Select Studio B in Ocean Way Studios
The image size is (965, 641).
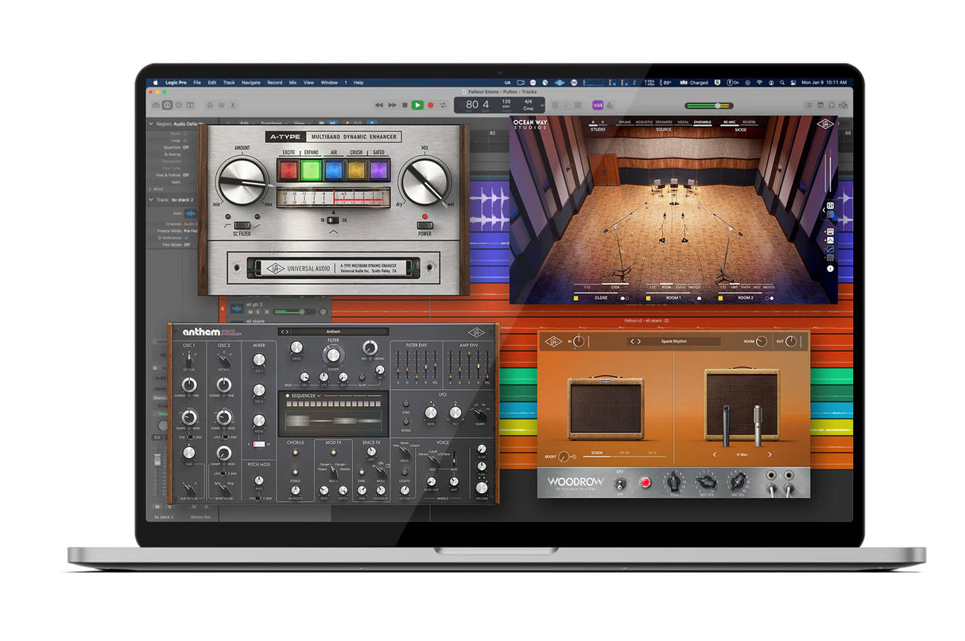click(x=602, y=121)
